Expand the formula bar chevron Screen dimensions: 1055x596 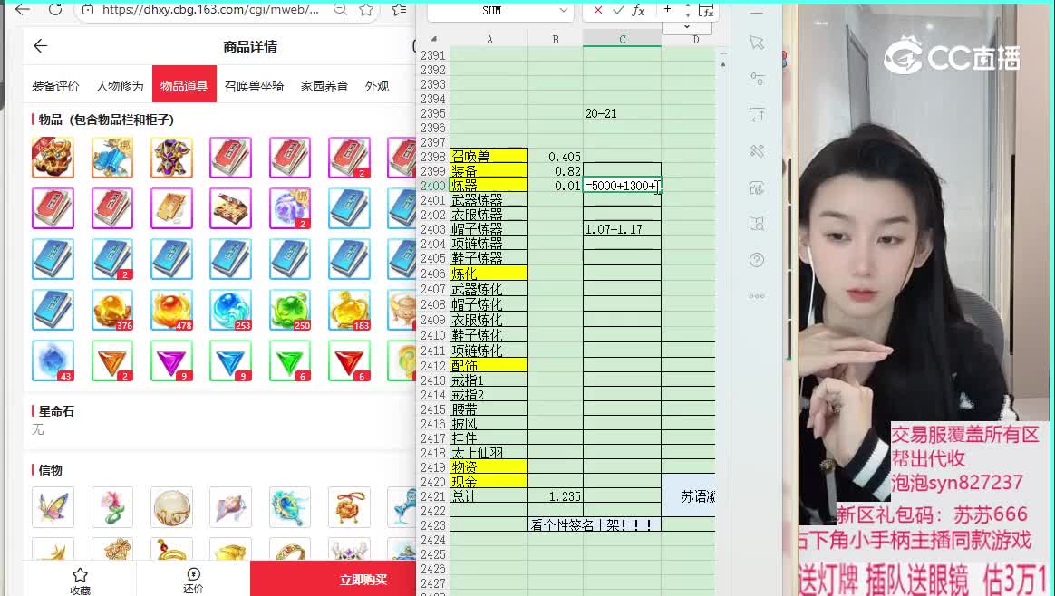tap(687, 27)
